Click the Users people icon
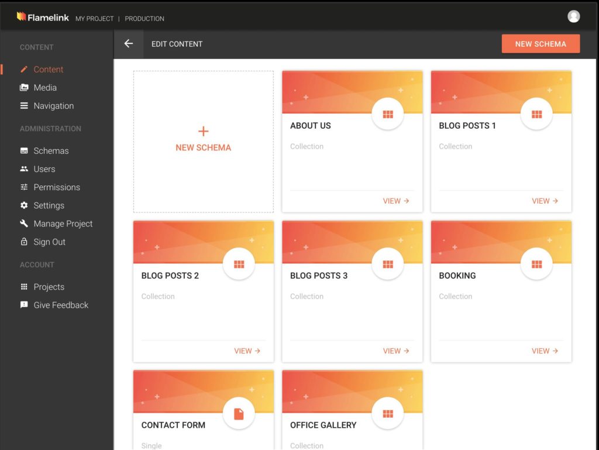599x450 pixels. [24, 169]
